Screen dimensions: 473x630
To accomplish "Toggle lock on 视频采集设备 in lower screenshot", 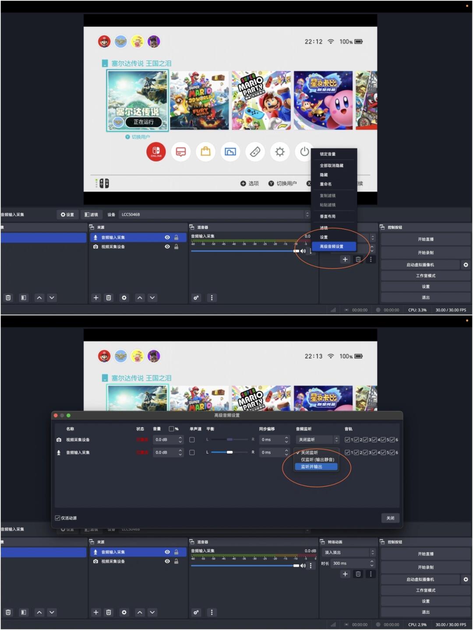I will pyautogui.click(x=176, y=561).
